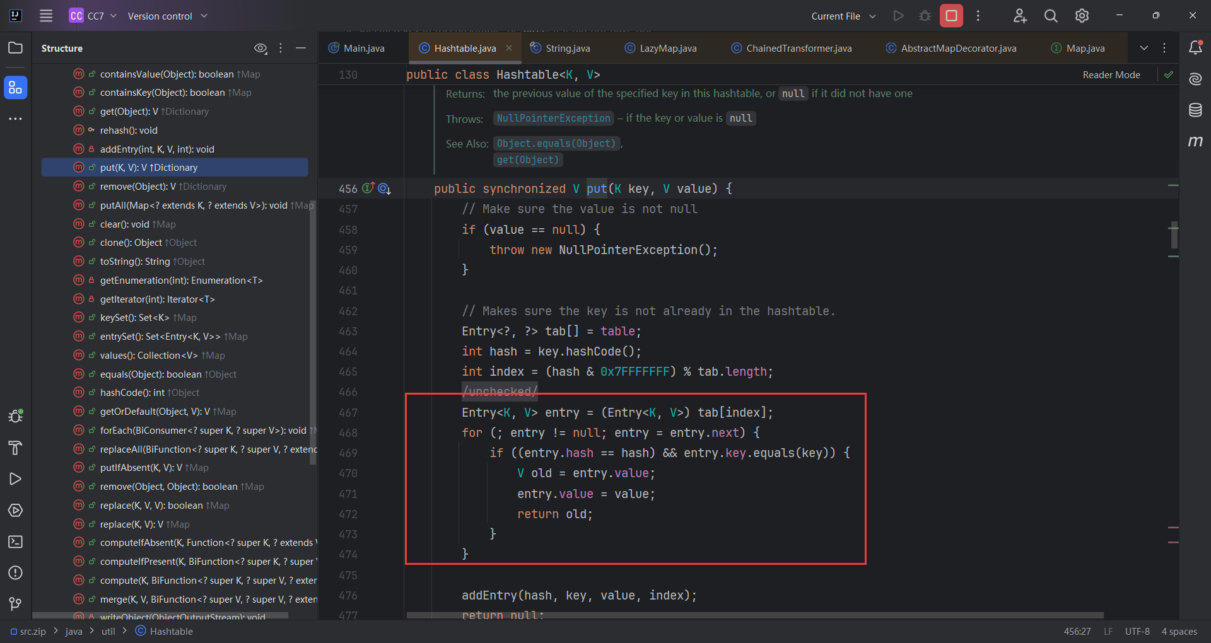1211x643 pixels.
Task: Open Notifications bell icon
Action: coord(1195,48)
